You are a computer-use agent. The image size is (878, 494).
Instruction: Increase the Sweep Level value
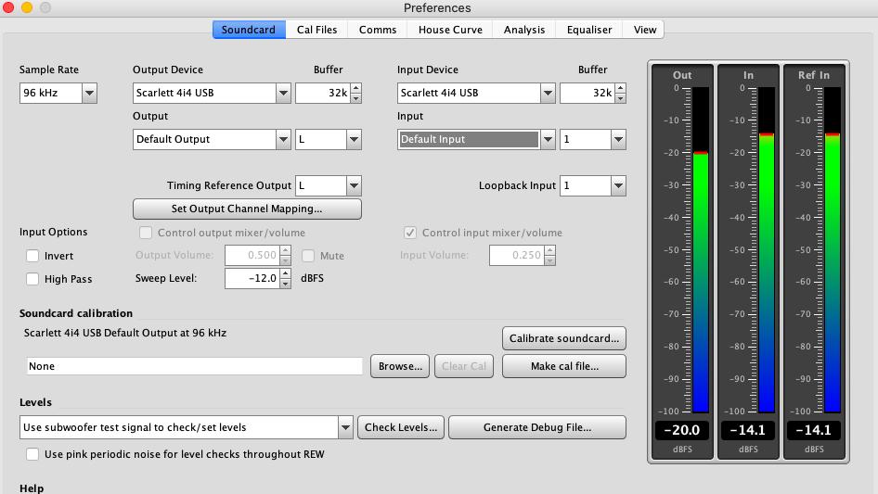click(x=286, y=273)
